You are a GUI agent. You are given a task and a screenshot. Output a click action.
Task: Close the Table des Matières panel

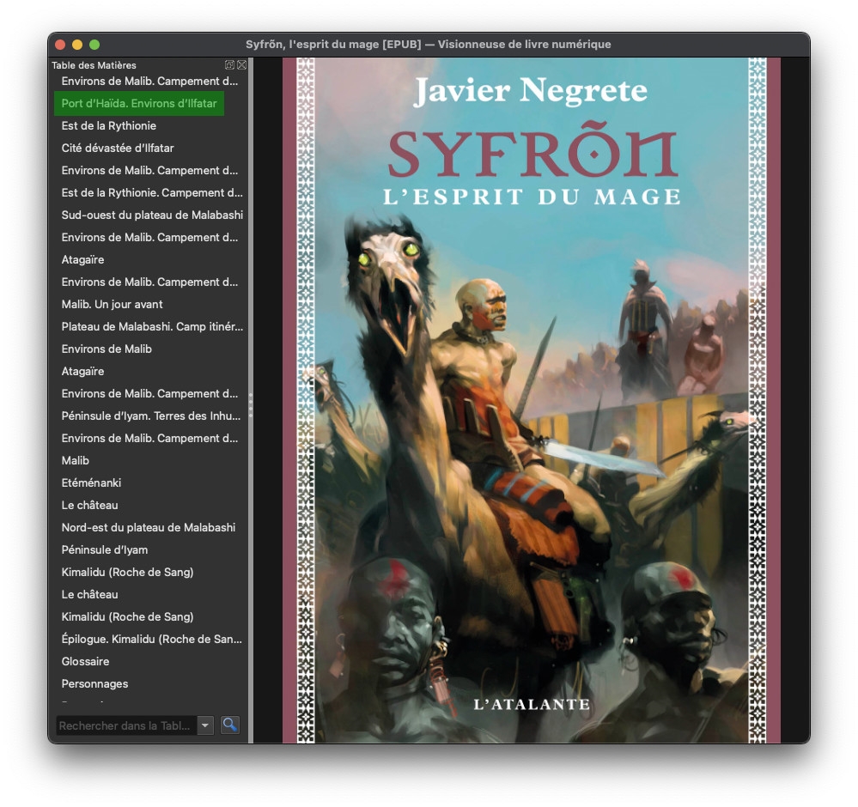point(242,65)
